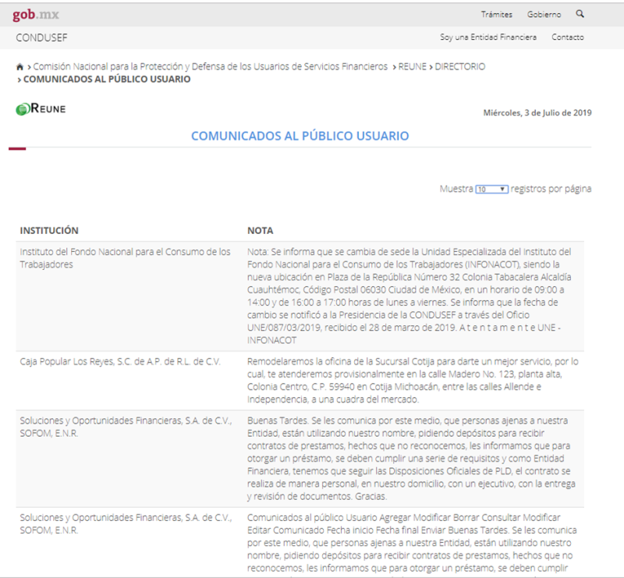624x578 pixels.
Task: Click the blue COMUNICADOS AL PÚBLICO USUARIO heading
Action: tap(300, 136)
